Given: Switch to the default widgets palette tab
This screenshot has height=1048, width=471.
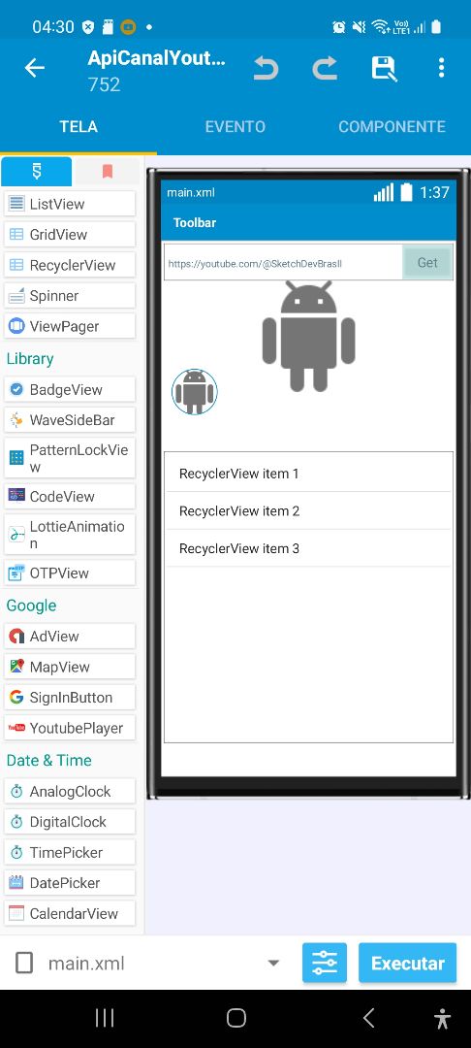Looking at the screenshot, I should click(x=37, y=172).
